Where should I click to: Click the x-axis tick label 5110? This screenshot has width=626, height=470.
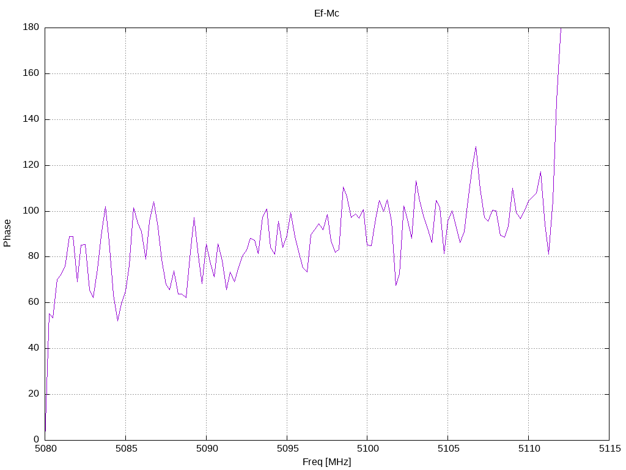point(529,449)
